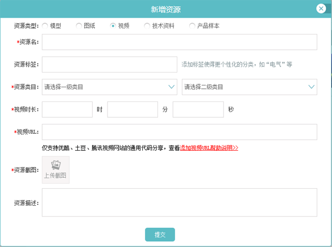
Task: Submit the form with 提交 button
Action: [160, 235]
